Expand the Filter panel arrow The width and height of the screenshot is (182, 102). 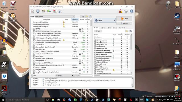(x=32, y=76)
